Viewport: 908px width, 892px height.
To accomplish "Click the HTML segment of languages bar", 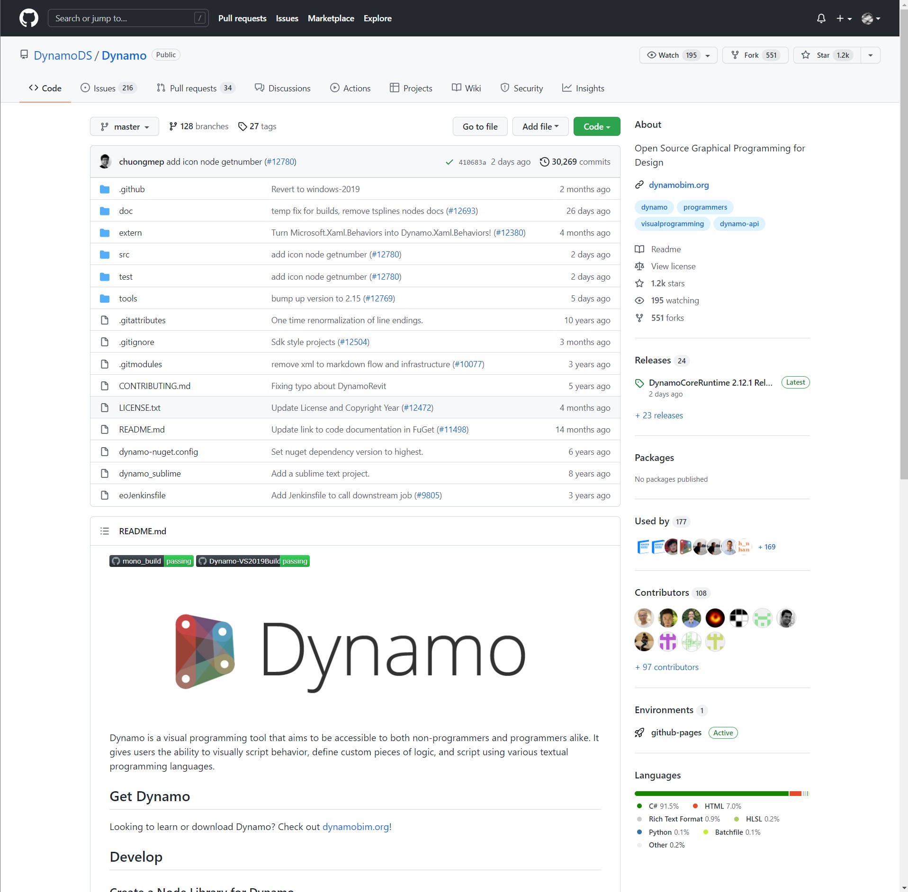I will (795, 794).
